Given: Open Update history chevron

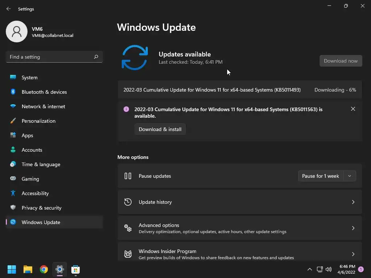Looking at the screenshot, I should [353, 202].
